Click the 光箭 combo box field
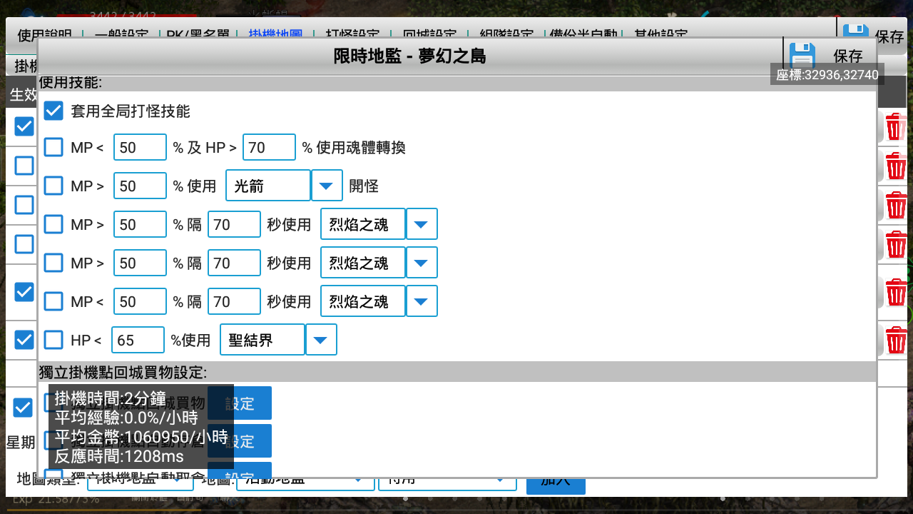 [268, 186]
